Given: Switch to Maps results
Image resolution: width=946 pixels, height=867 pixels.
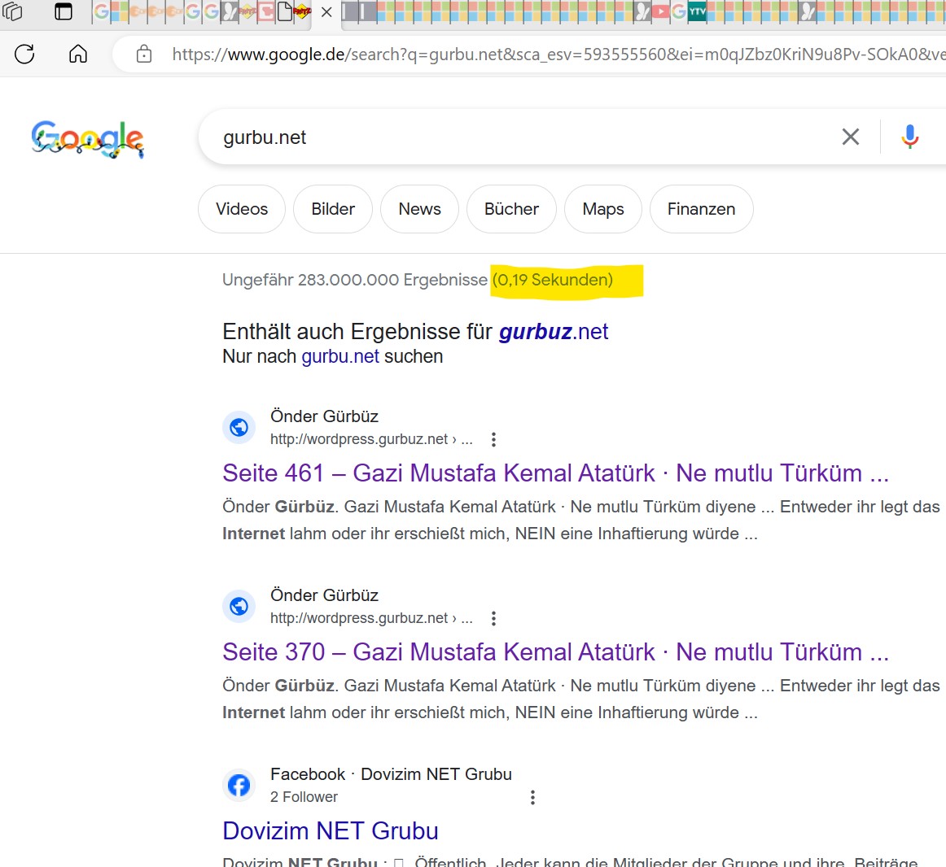Looking at the screenshot, I should click(x=603, y=208).
